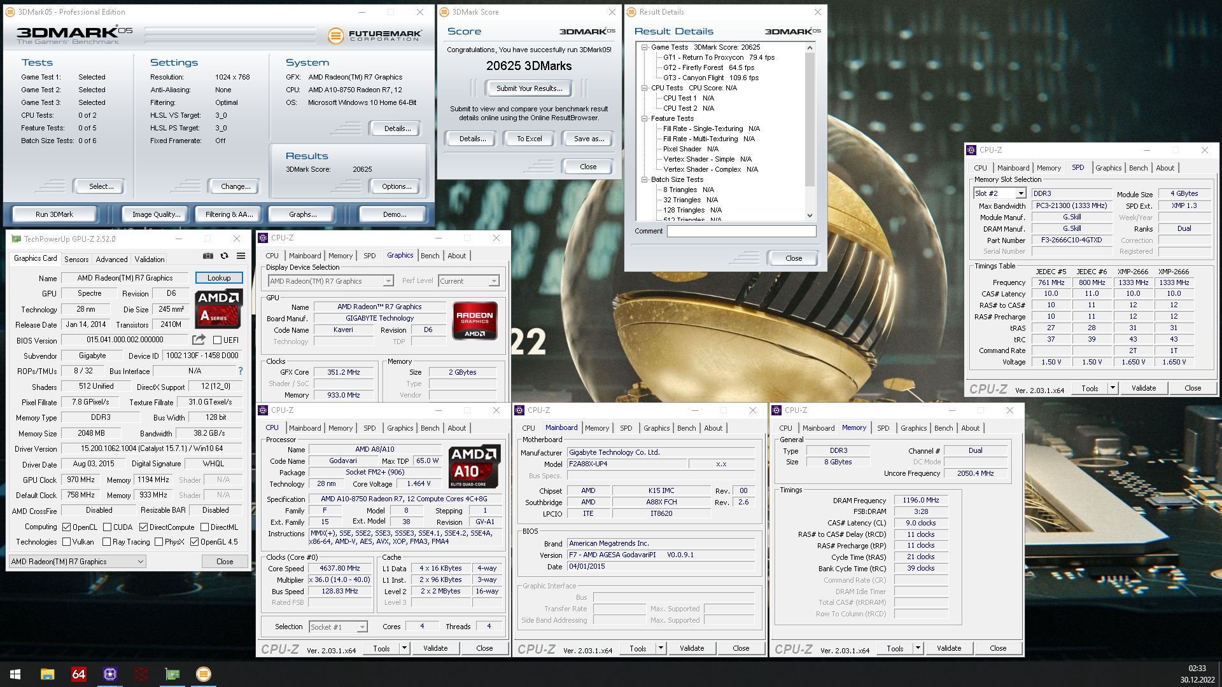Collapse Batch Size Tests tree node
This screenshot has height=687, width=1222.
(644, 179)
